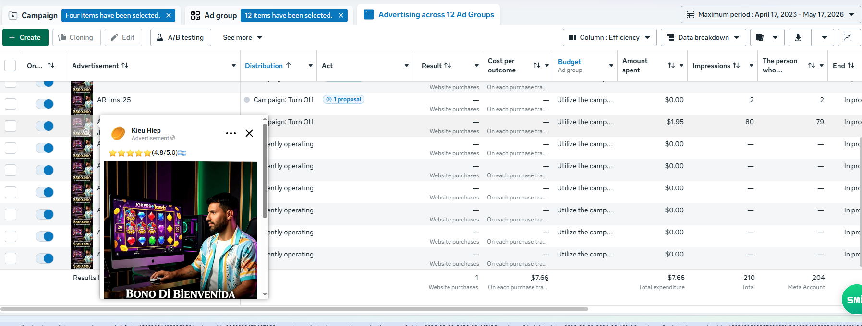Open the 1 proposal badge
This screenshot has height=326, width=862.
(x=343, y=99)
